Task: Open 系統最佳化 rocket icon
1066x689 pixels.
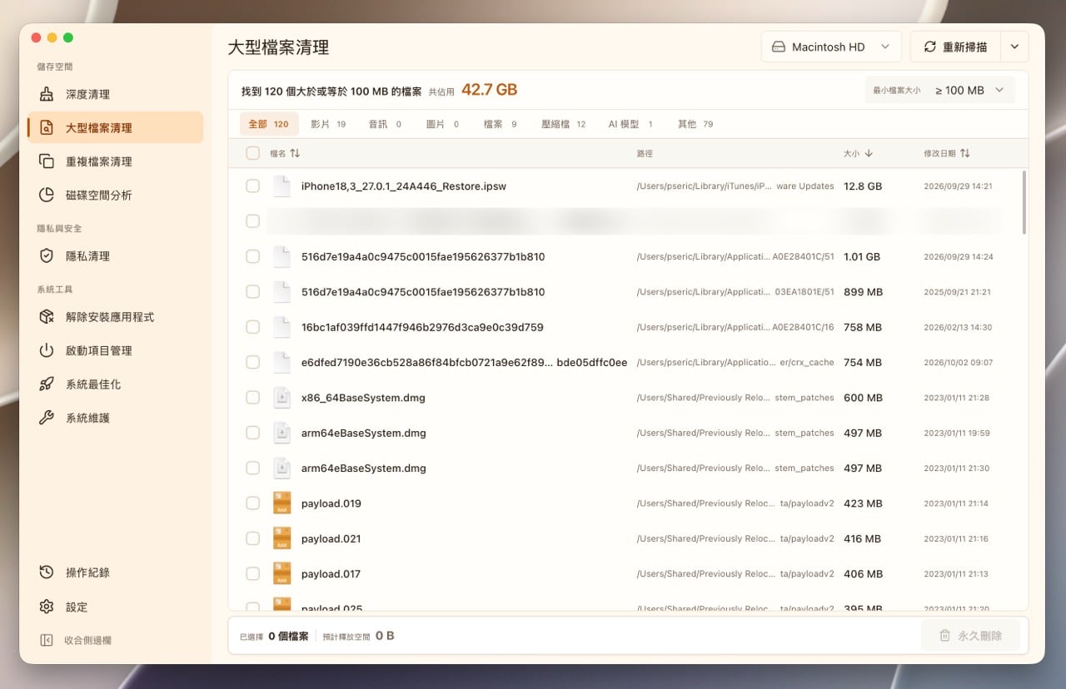Action: point(47,384)
